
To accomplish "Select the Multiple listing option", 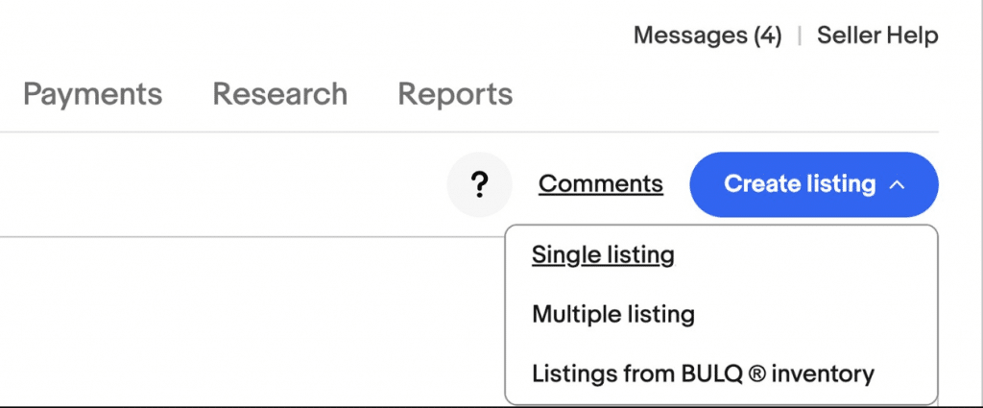I will click(x=613, y=314).
